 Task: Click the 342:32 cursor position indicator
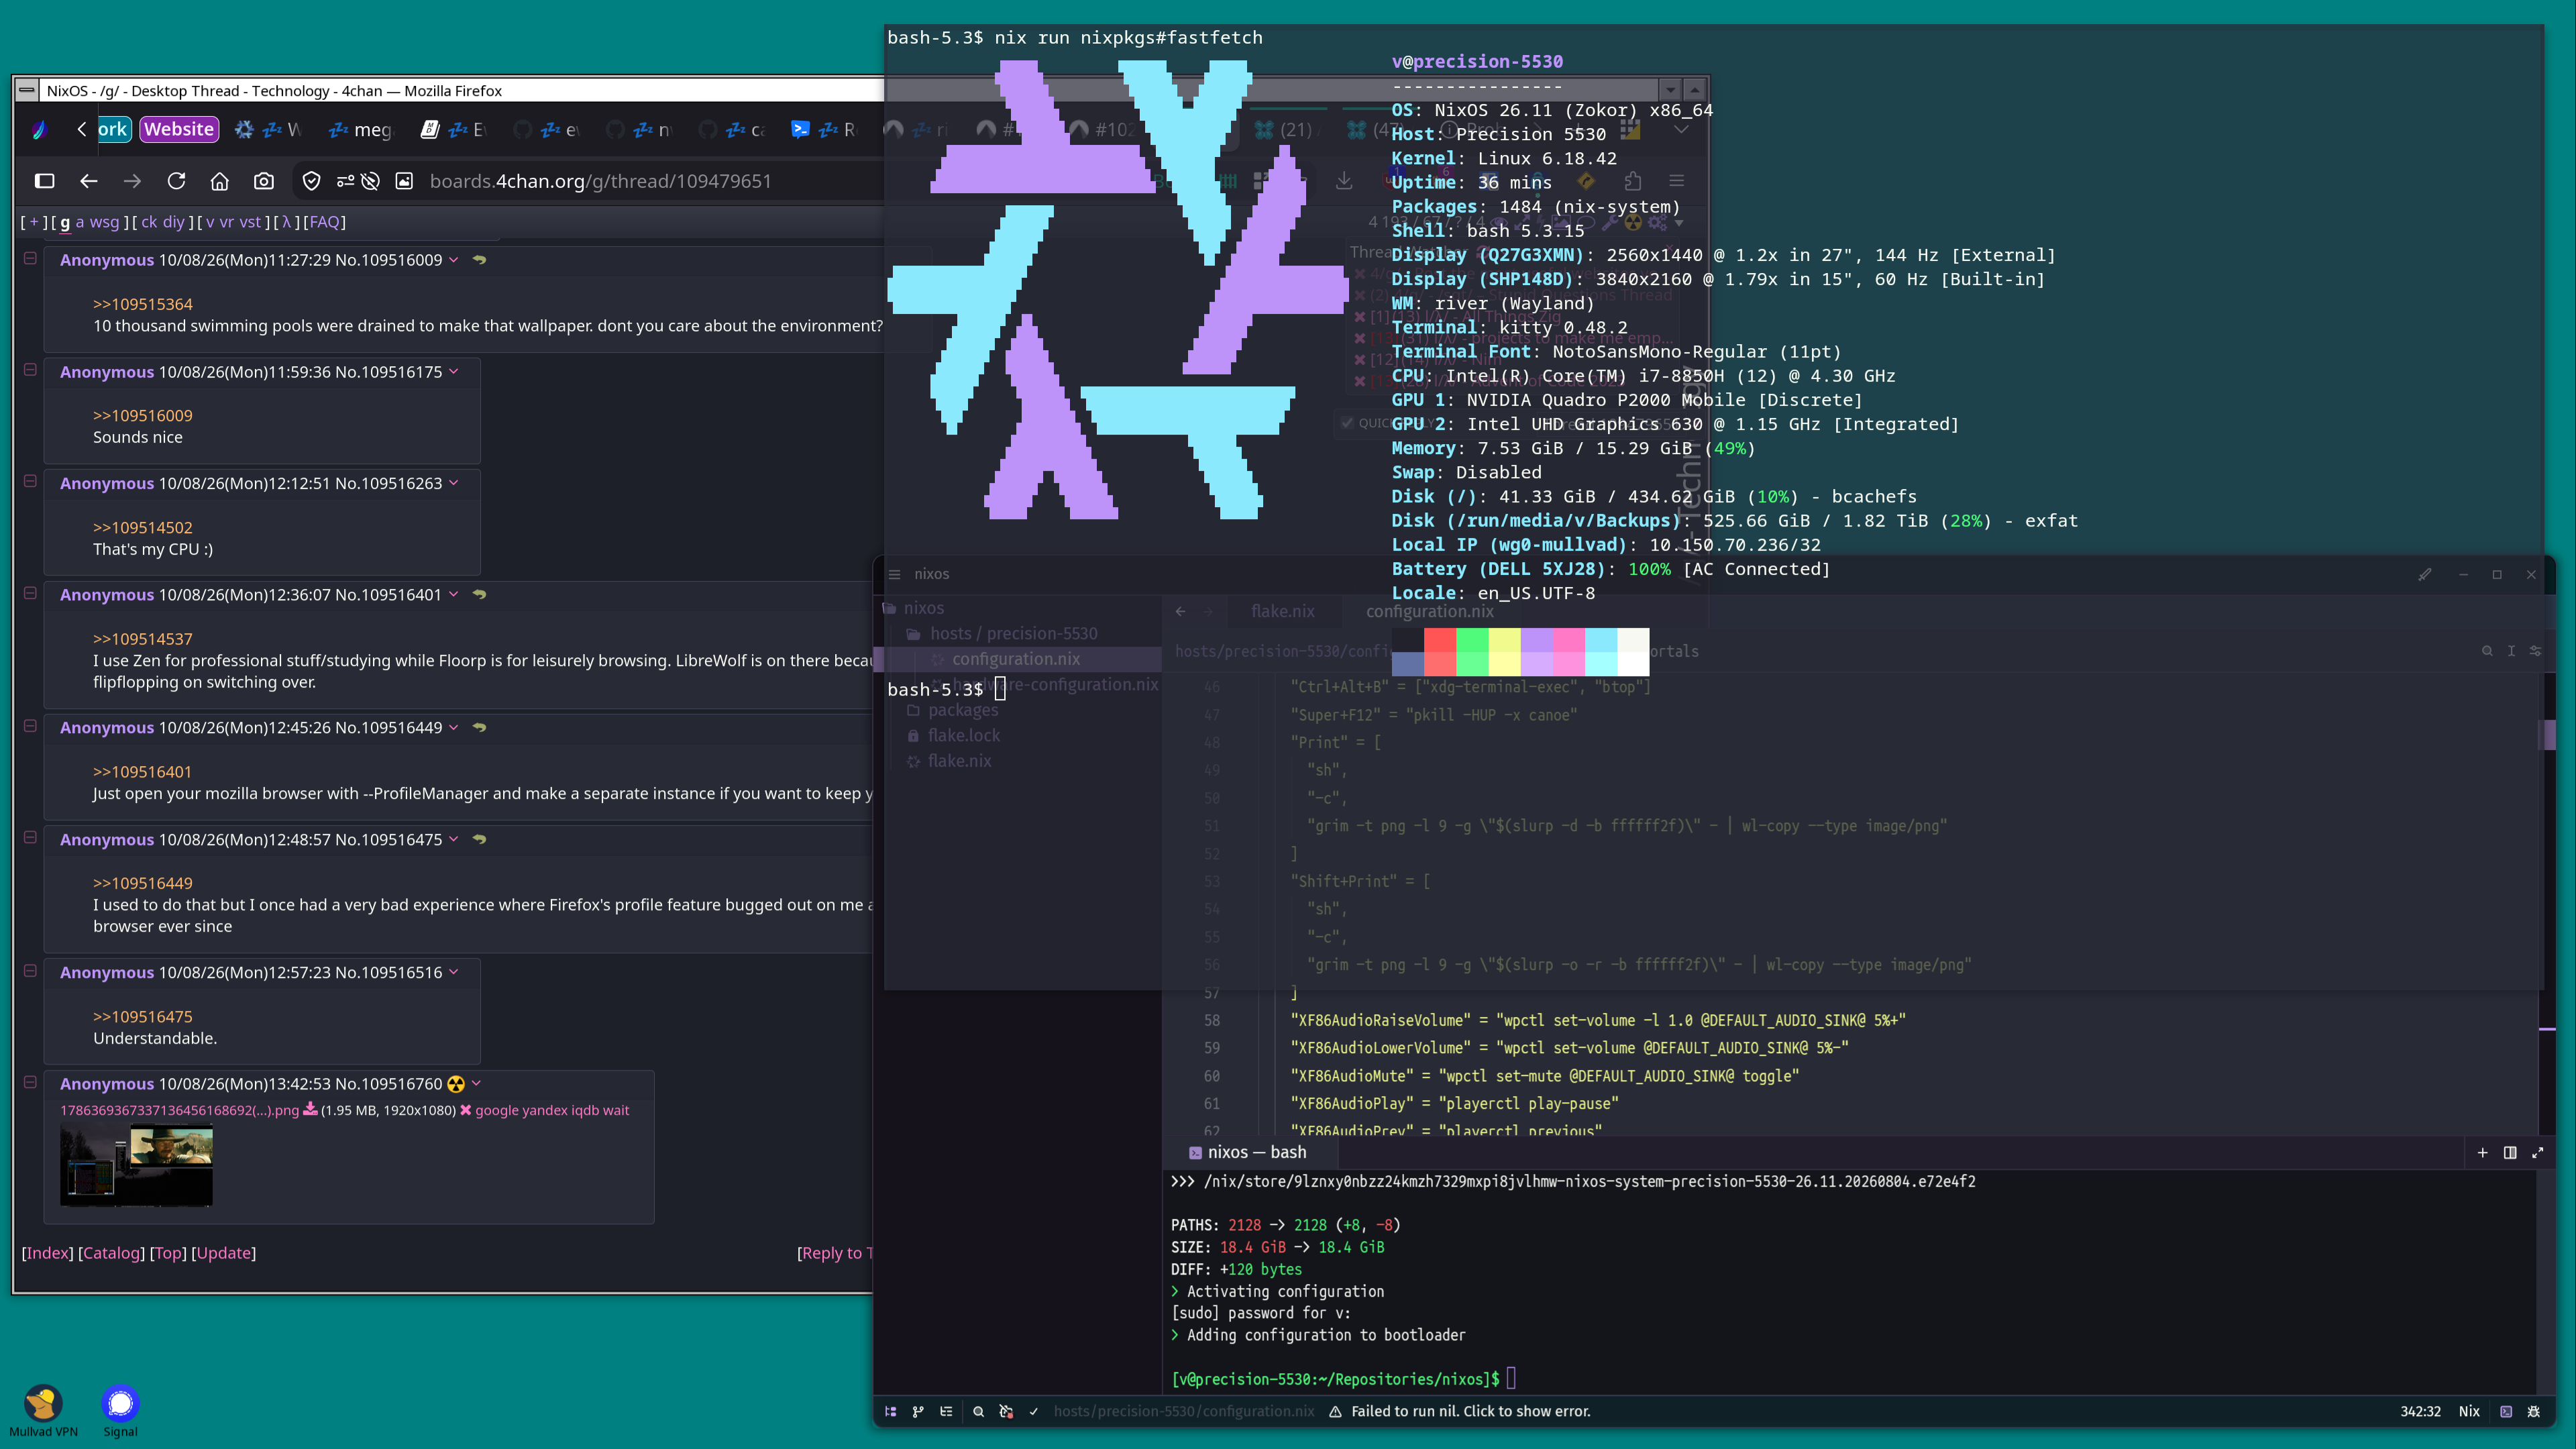(x=2420, y=1411)
